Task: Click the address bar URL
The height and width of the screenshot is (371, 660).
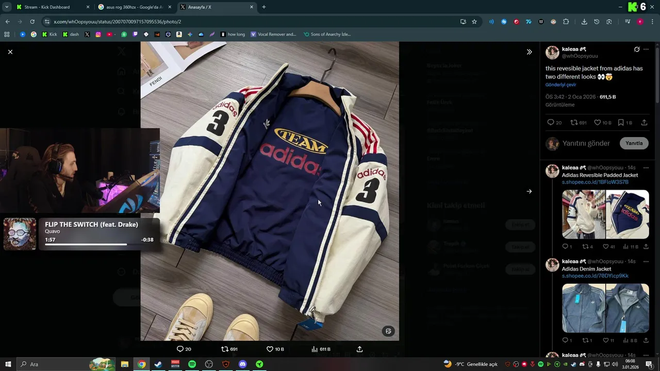Action: point(118,22)
